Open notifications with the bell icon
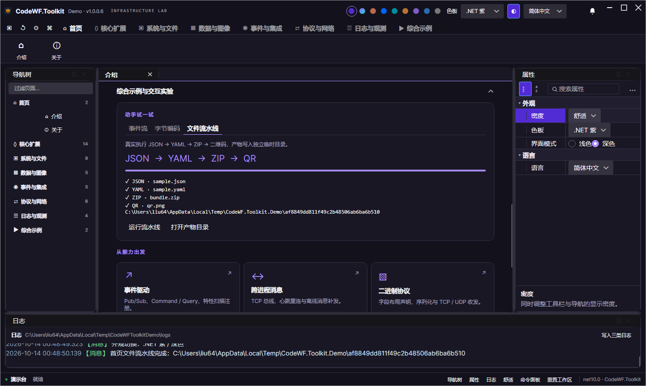646x386 pixels. pyautogui.click(x=592, y=11)
